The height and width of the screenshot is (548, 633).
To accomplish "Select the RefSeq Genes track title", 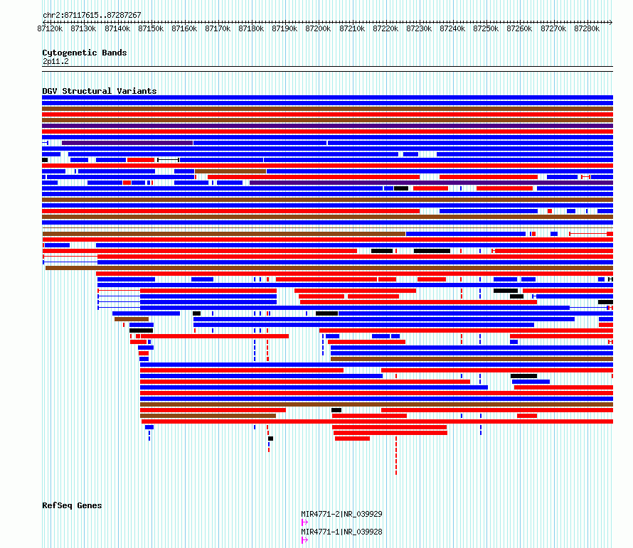I will coord(72,505).
